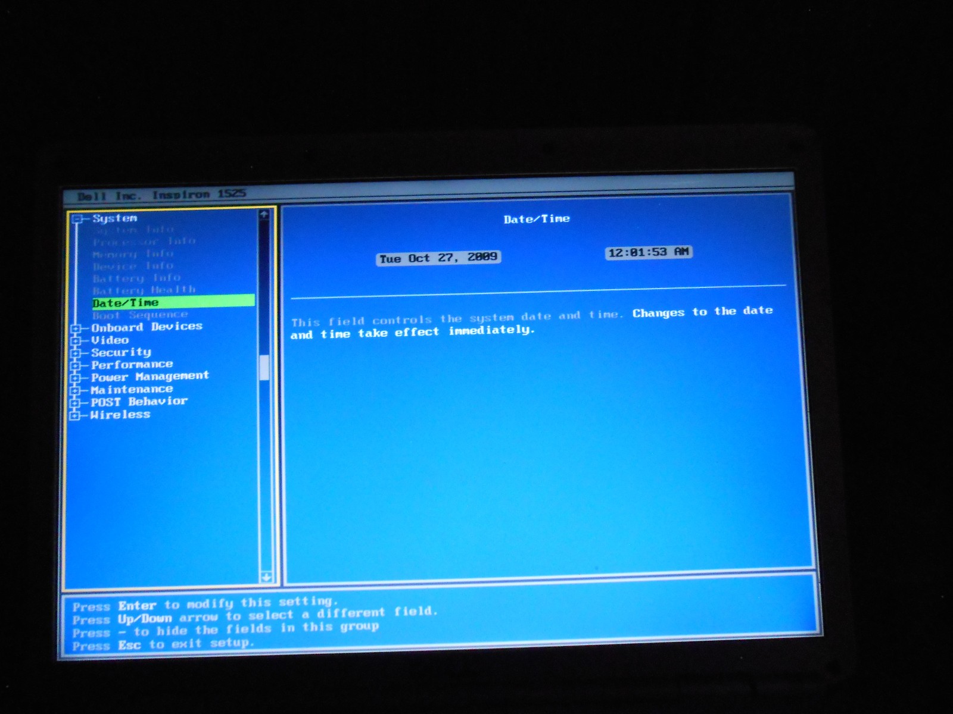
Task: Click the time field 12:01:53 AM
Action: [x=649, y=252]
